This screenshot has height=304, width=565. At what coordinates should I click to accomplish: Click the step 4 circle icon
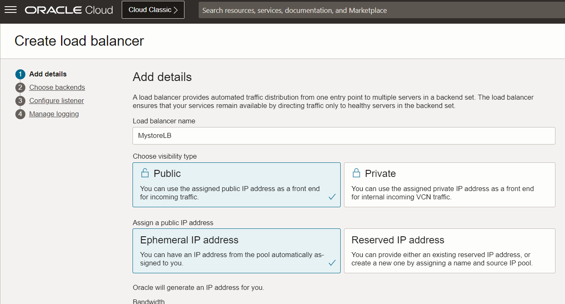[x=20, y=114]
